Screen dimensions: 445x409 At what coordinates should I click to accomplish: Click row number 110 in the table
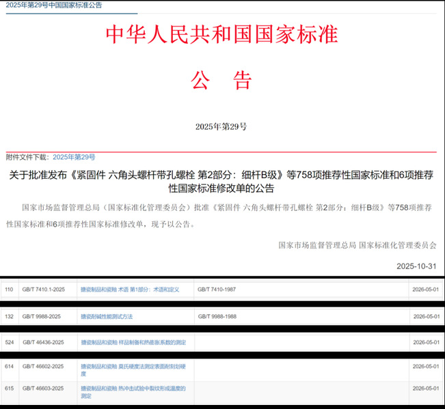point(9,290)
